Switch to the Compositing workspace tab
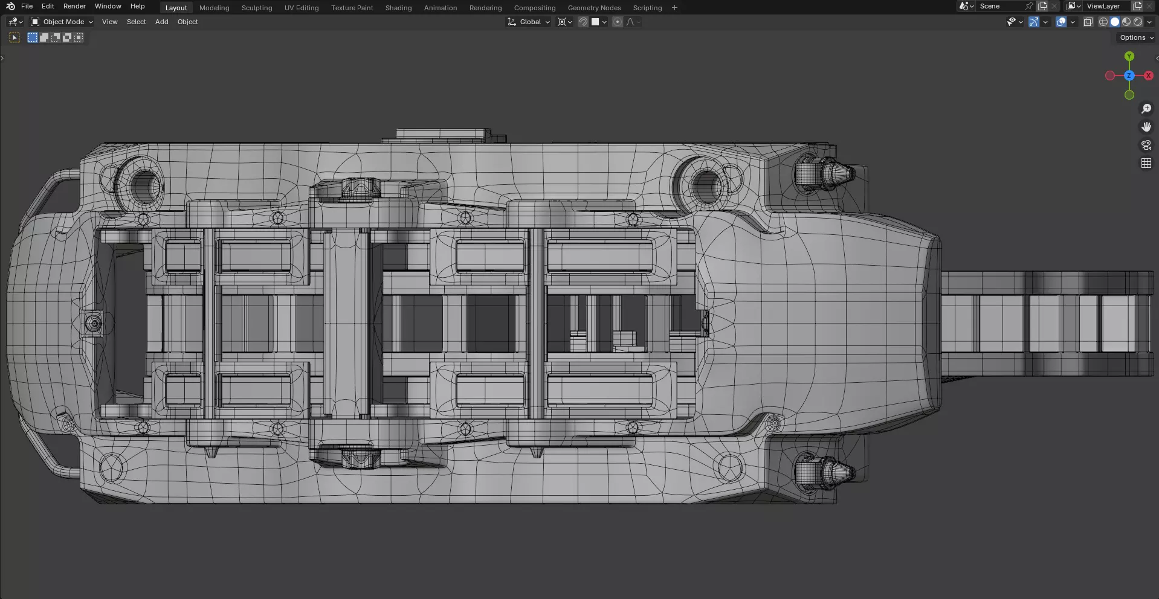 click(535, 8)
